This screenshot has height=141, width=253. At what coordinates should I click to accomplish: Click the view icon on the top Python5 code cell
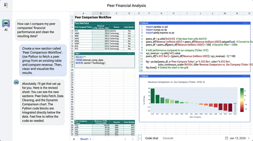pos(244,23)
